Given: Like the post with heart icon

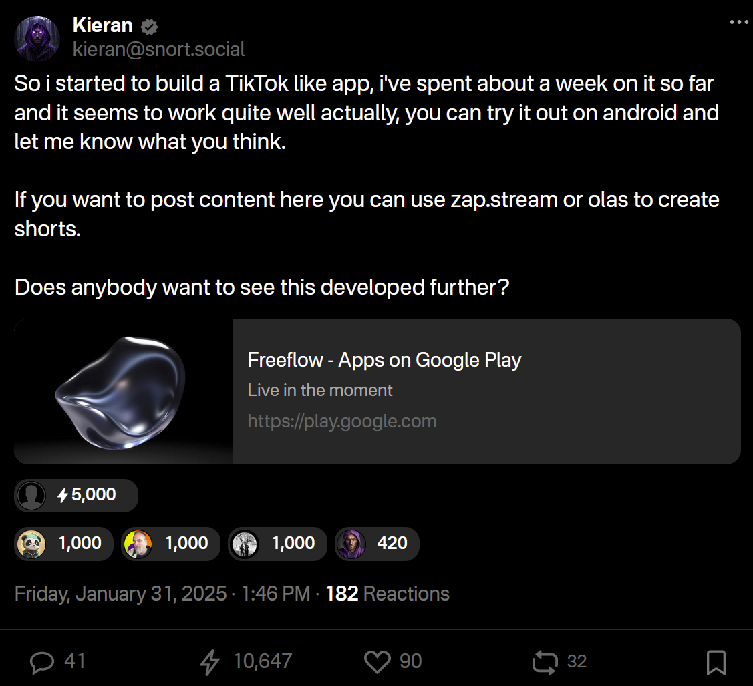Looking at the screenshot, I should coord(377,661).
